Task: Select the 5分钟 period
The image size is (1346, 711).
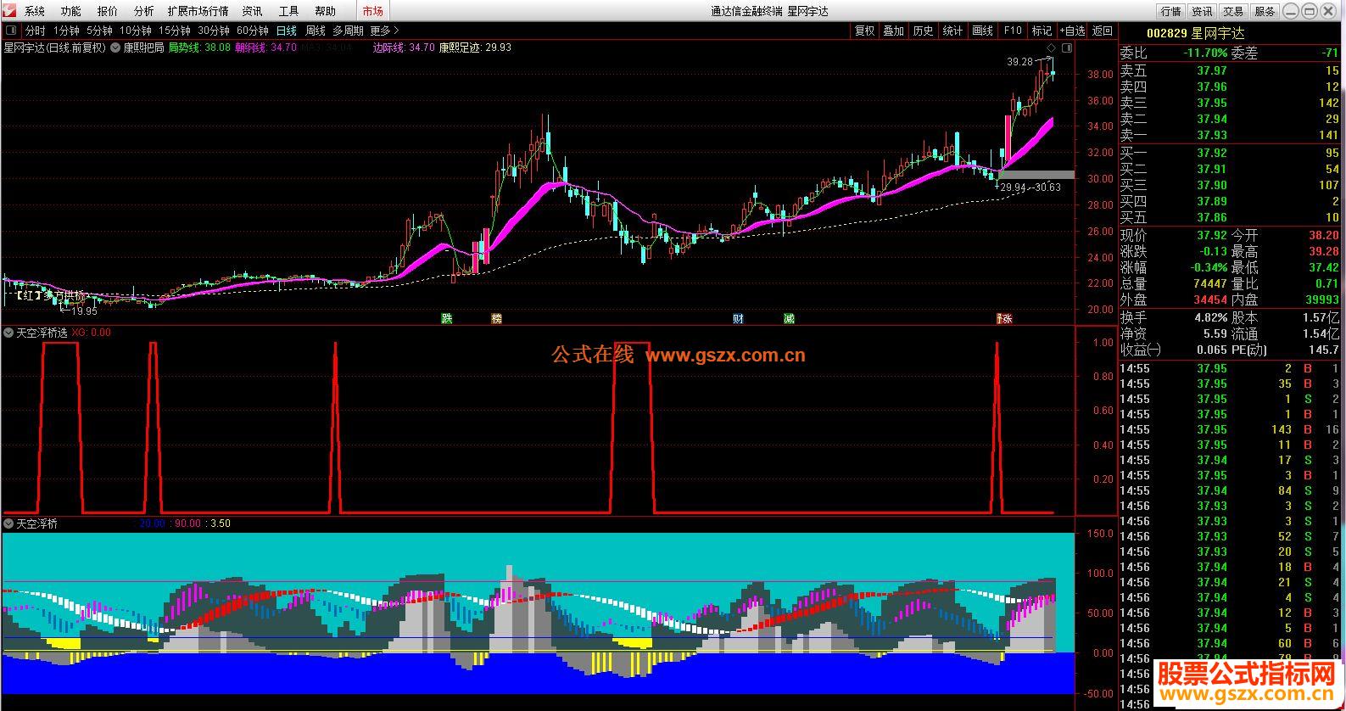Action: tap(99, 31)
